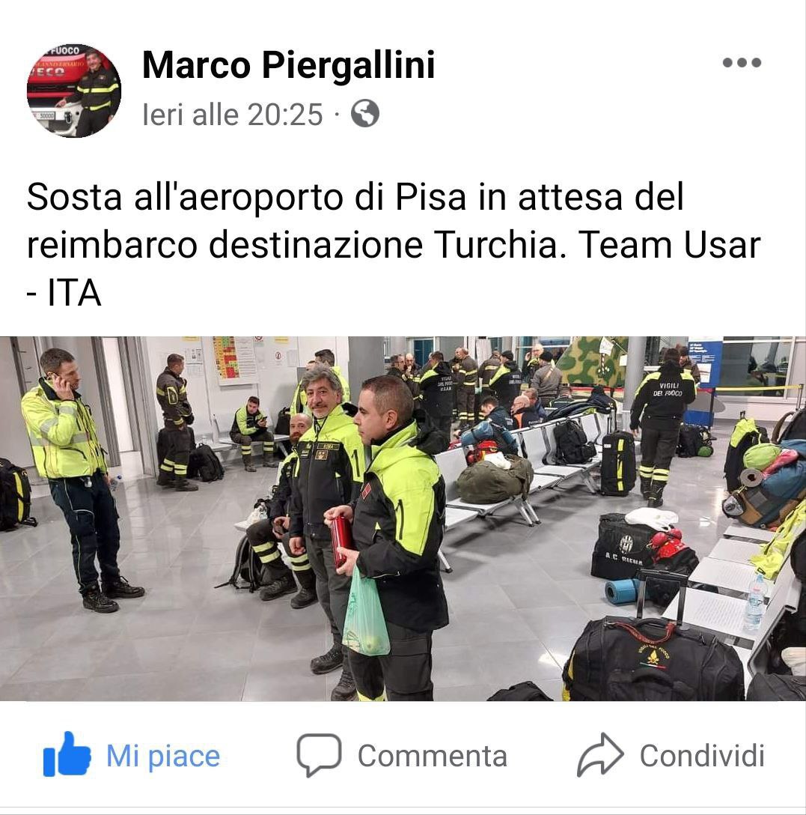Tap the speech bubble comment icon
This screenshot has width=806, height=815.
tap(319, 755)
